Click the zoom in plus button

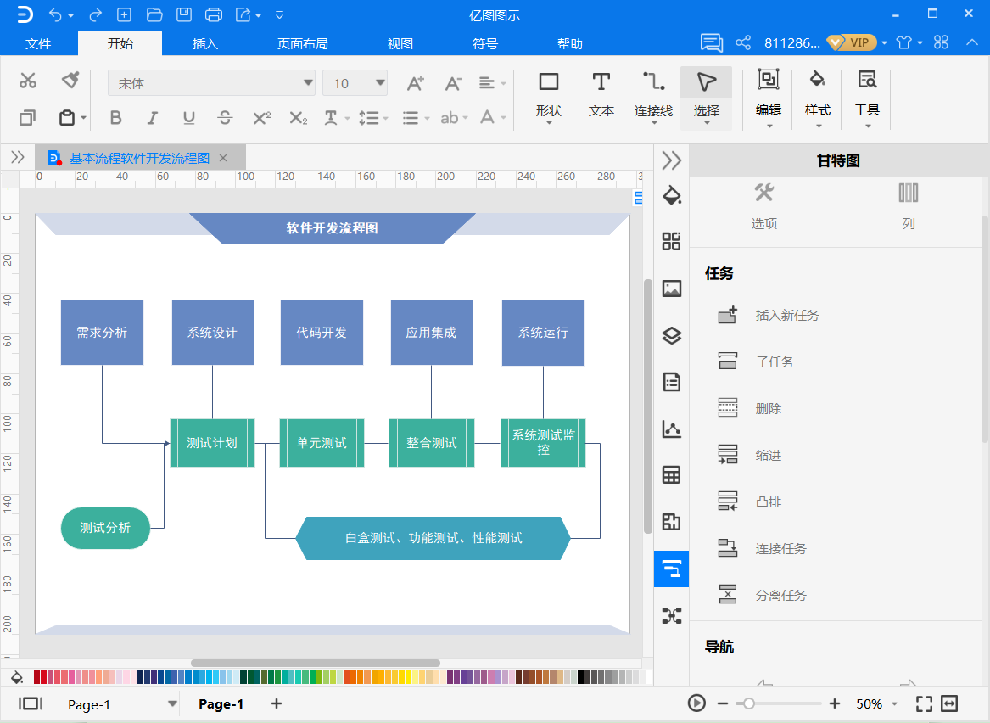pyautogui.click(x=835, y=703)
